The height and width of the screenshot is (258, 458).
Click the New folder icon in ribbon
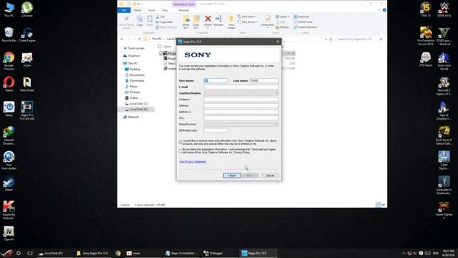[x=231, y=19]
